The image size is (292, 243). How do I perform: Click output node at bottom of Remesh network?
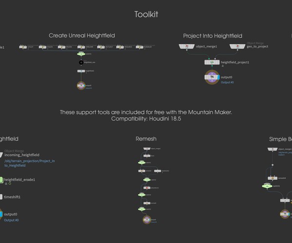(x=146, y=220)
